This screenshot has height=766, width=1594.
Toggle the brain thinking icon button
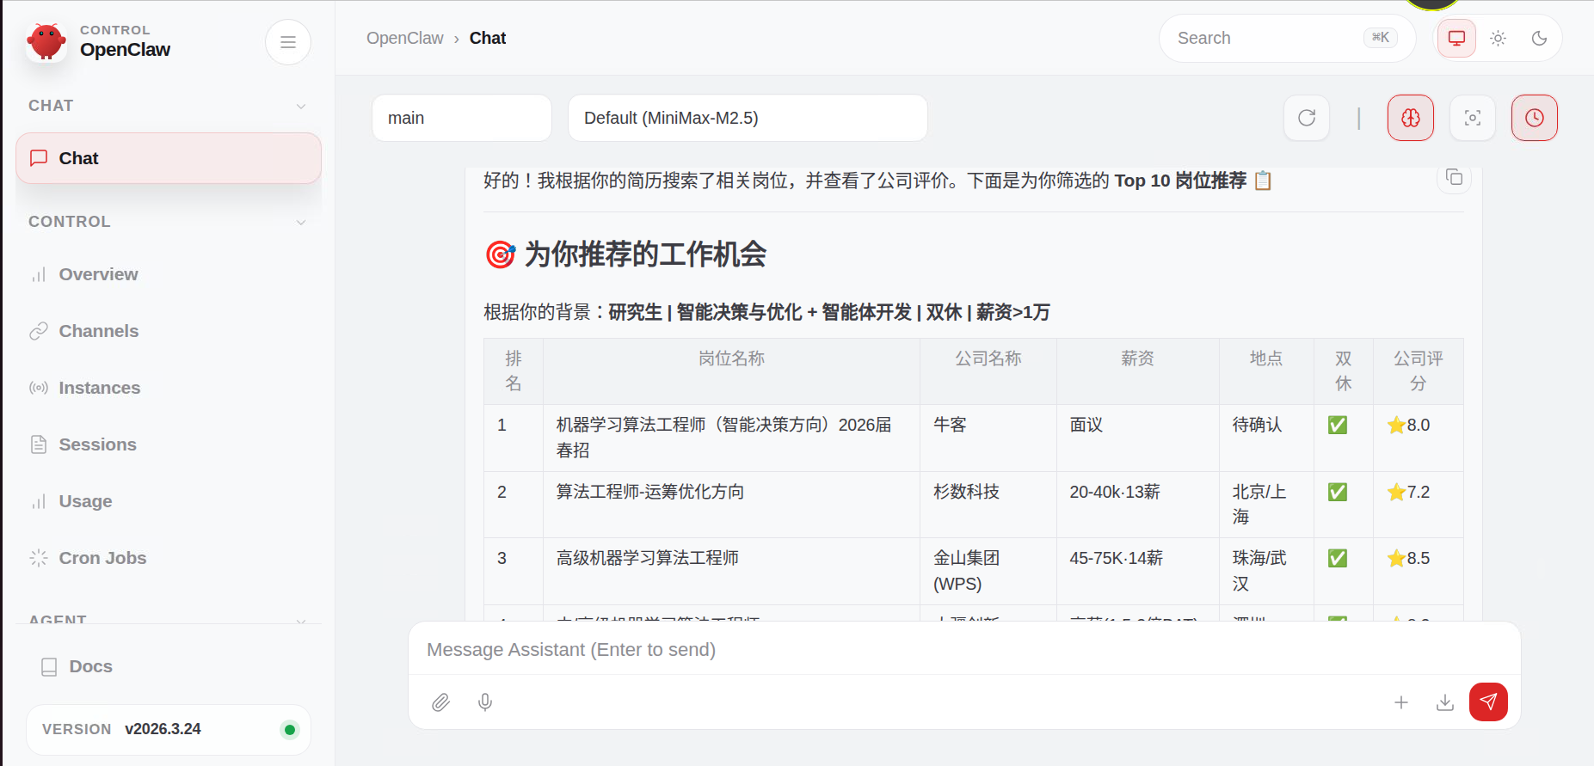pyautogui.click(x=1411, y=118)
